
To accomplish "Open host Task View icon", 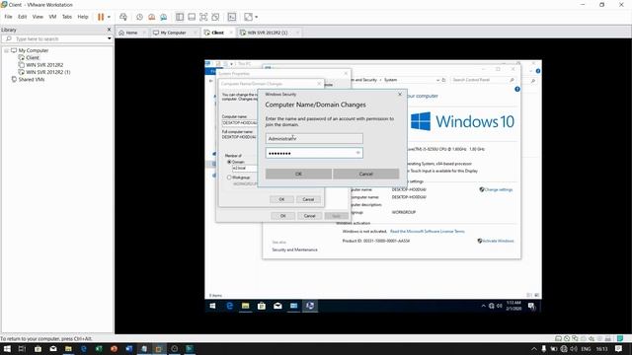I will [22, 349].
